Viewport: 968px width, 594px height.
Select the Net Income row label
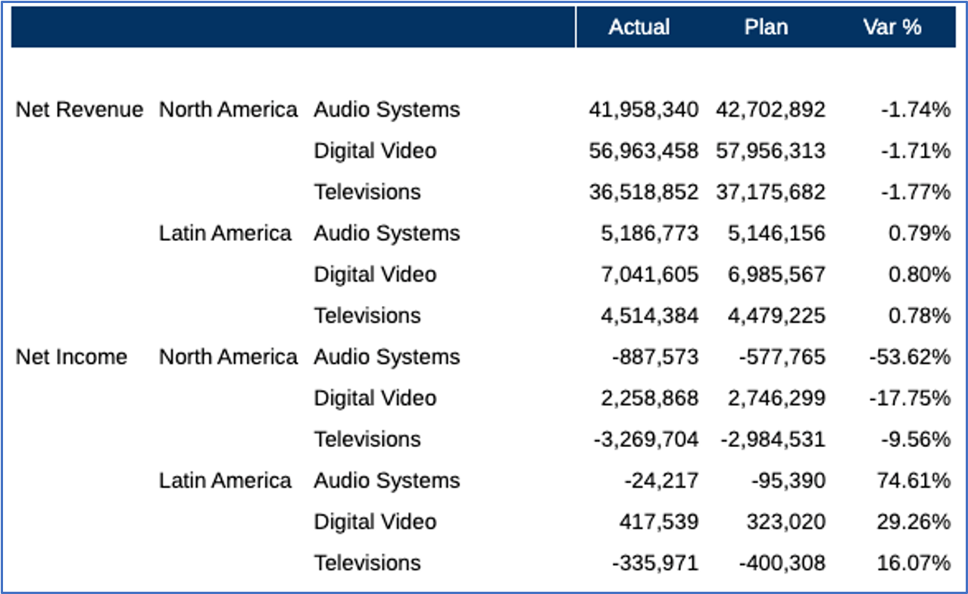(72, 357)
